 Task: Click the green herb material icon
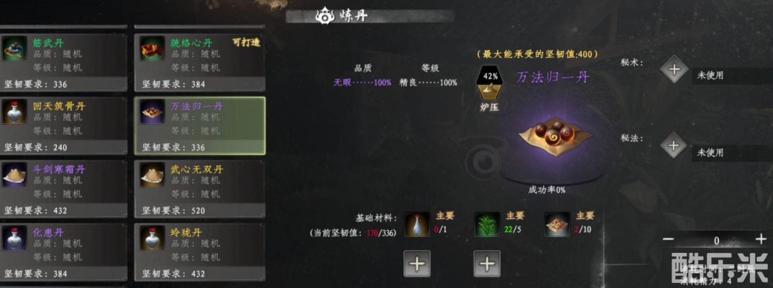487,224
